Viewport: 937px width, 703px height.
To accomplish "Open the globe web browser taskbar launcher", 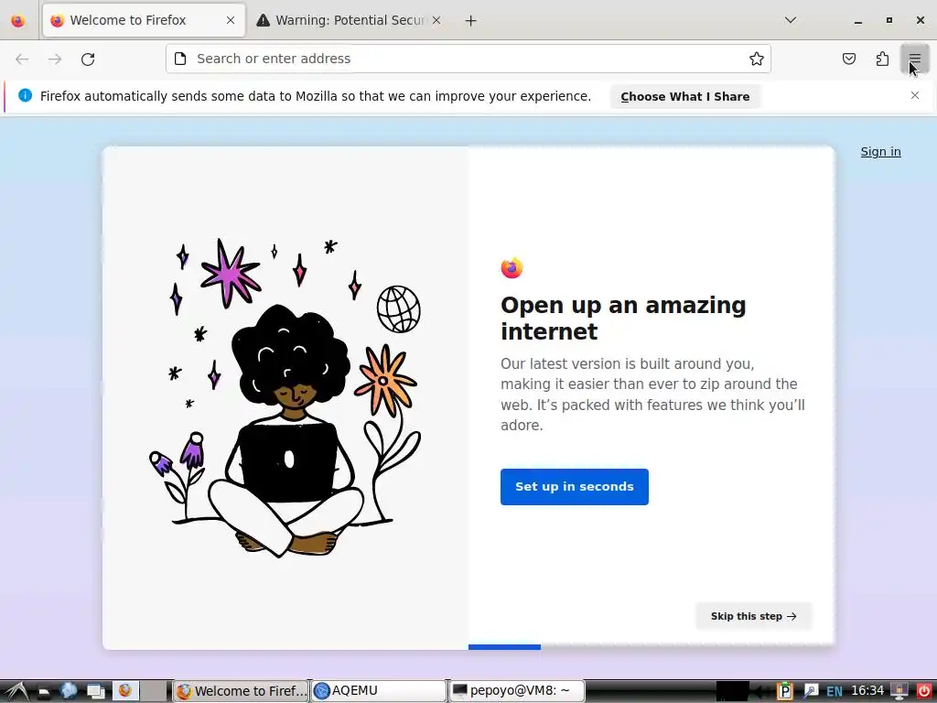I will 69,691.
